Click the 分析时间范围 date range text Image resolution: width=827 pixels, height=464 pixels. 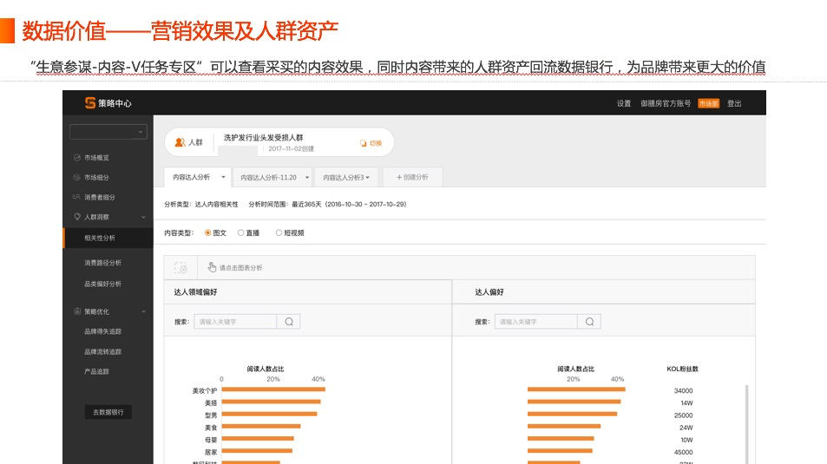[x=327, y=204]
